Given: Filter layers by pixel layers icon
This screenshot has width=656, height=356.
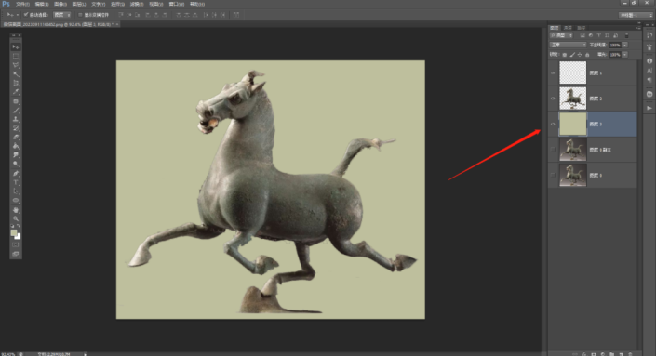Looking at the screenshot, I should coord(582,35).
